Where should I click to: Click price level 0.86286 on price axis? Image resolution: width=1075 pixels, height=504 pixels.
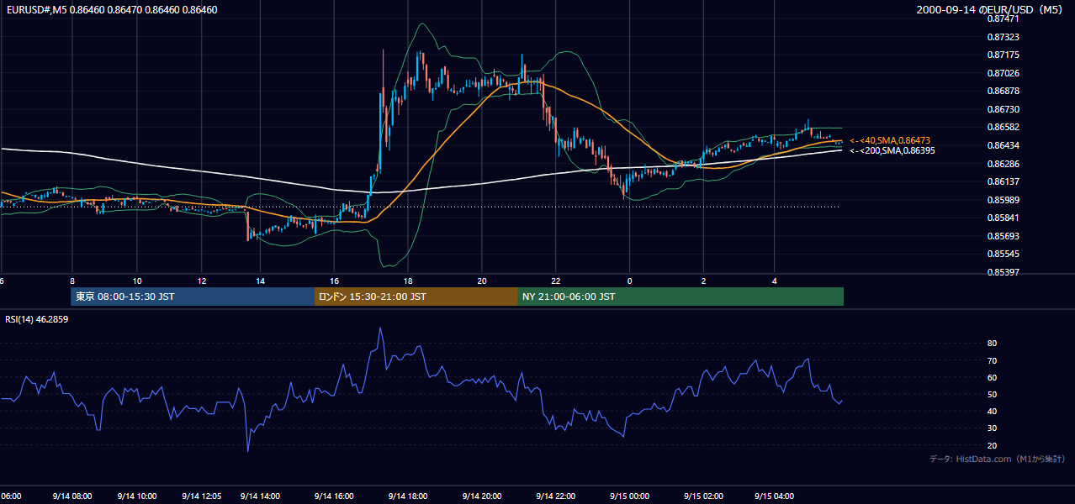1004,164
